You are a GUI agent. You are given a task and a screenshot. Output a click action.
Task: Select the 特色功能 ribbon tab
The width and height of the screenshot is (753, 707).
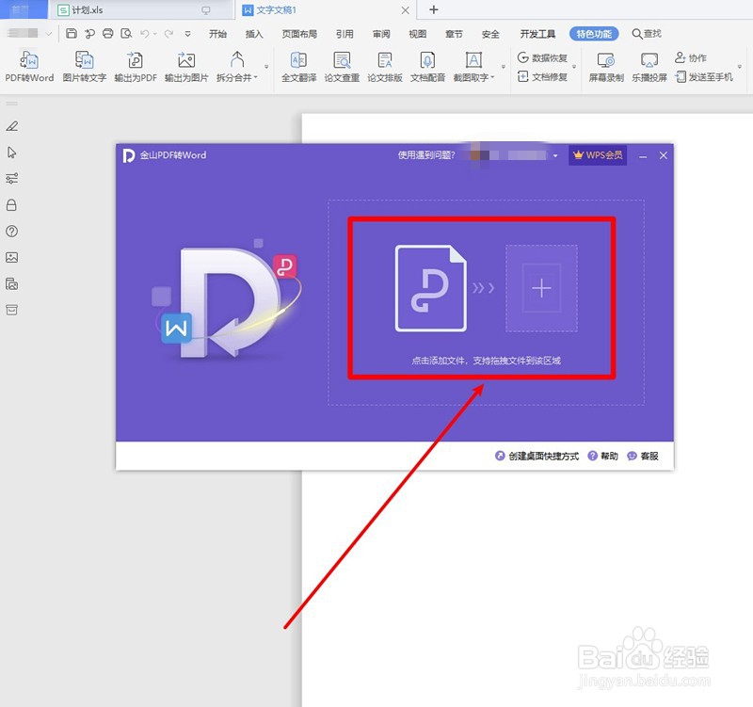pos(594,34)
